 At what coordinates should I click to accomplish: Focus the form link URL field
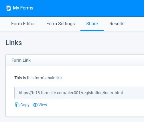(x=79, y=93)
